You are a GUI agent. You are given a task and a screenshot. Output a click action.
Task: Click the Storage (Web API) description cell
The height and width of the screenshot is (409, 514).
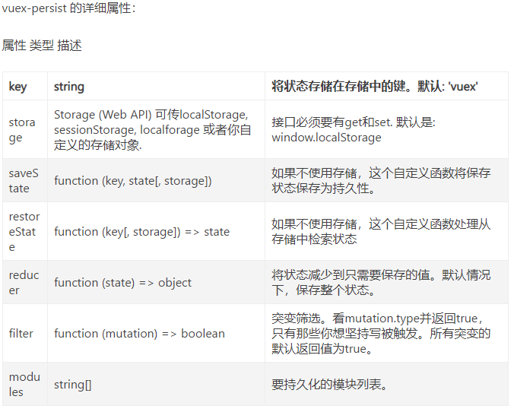(x=152, y=130)
